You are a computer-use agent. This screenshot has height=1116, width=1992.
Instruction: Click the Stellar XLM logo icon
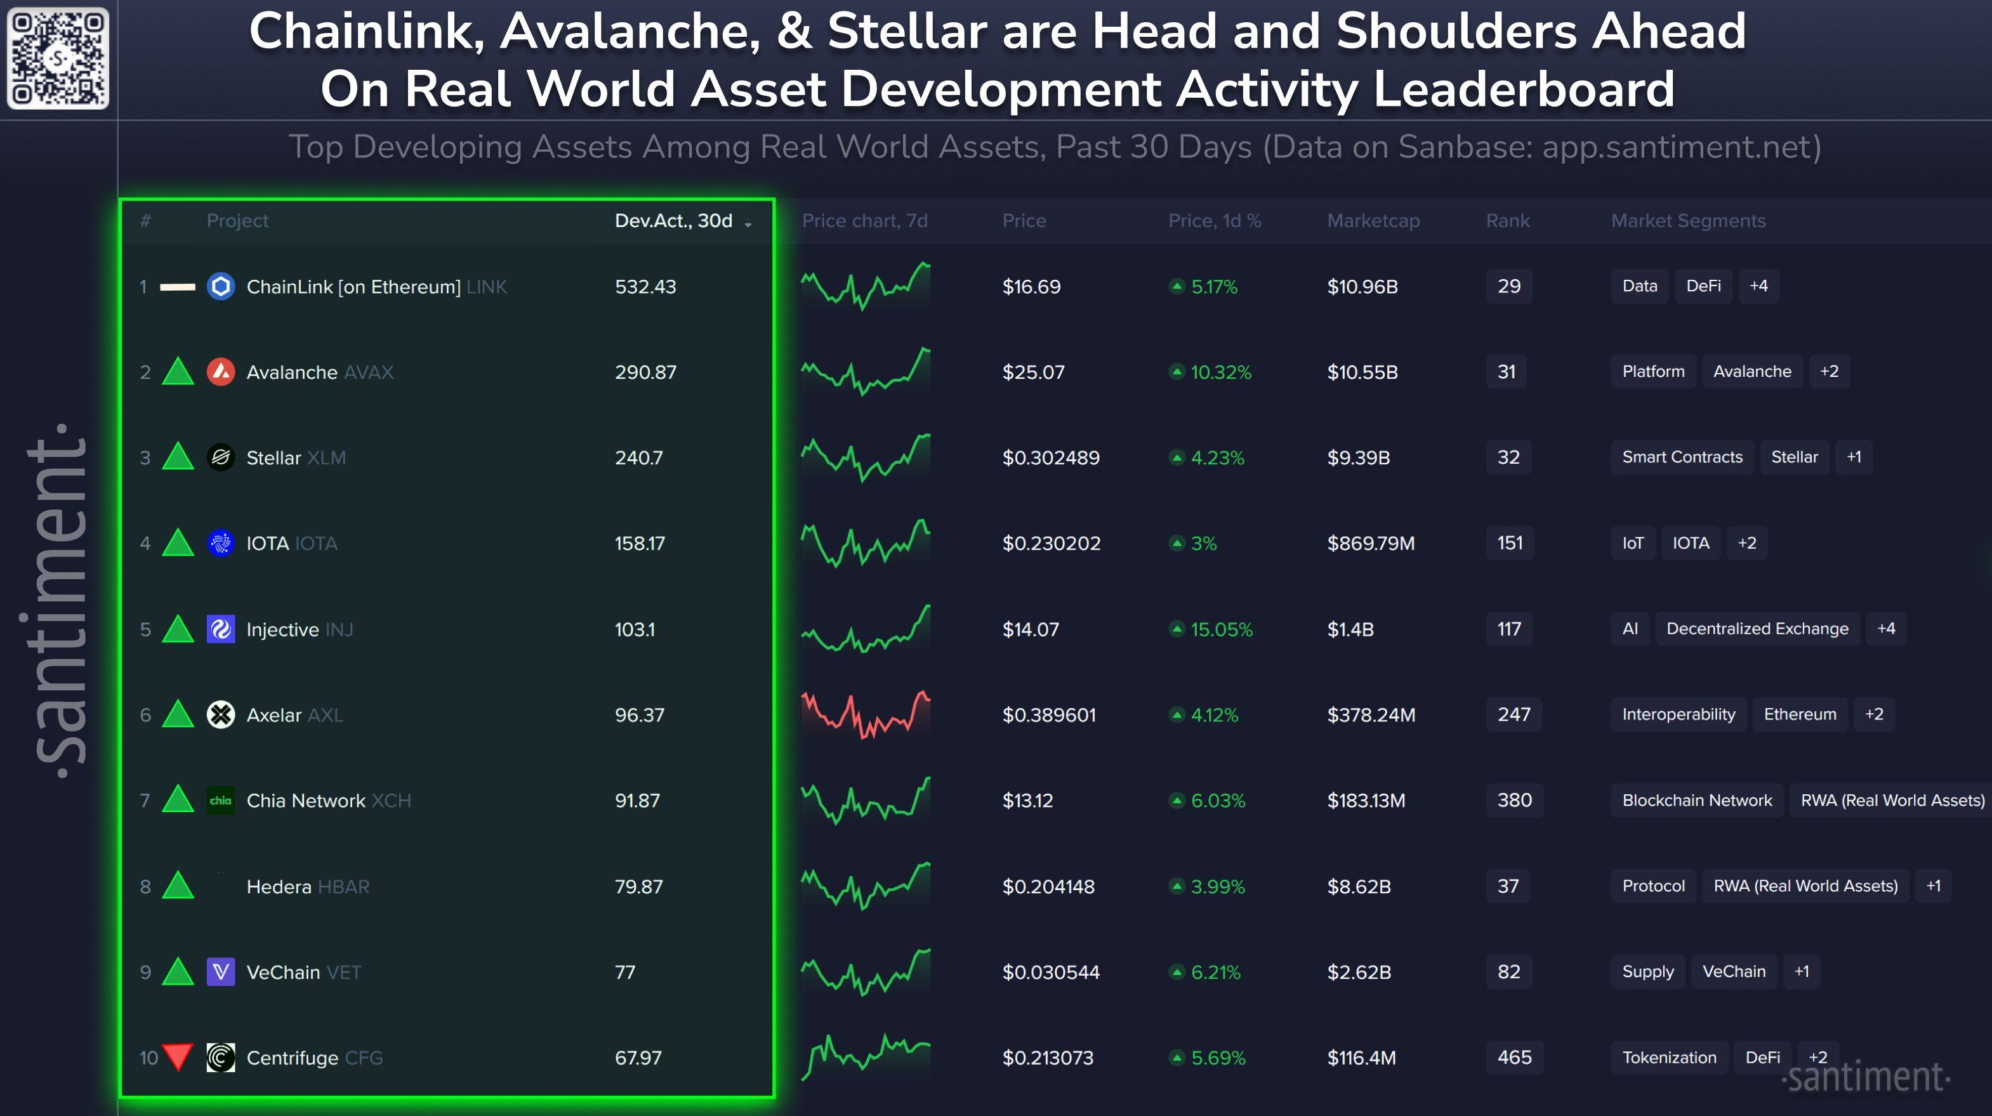[x=220, y=457]
